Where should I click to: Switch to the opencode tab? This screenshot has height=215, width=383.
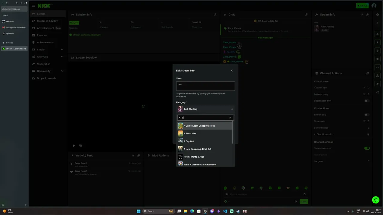coord(14,33)
